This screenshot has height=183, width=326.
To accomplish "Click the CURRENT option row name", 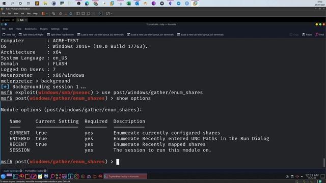I will coord(19,133).
